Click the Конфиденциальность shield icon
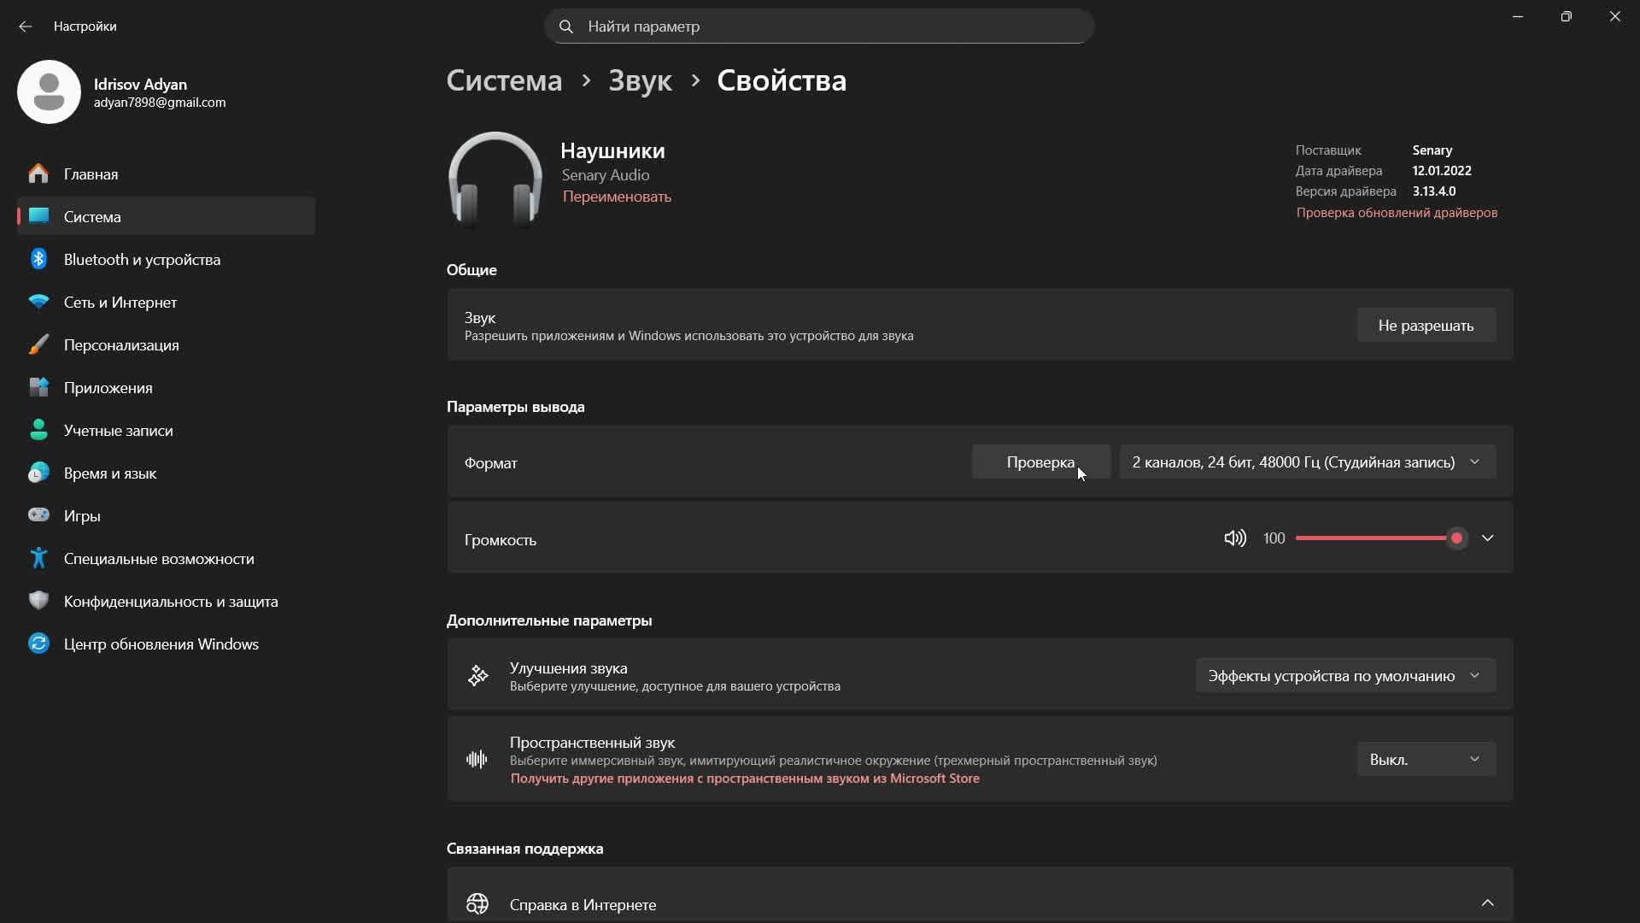Screen dimensions: 1640x923 pos(38,601)
